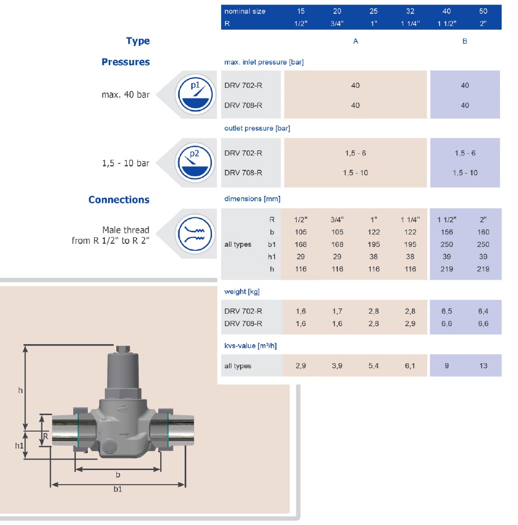This screenshot has width=518, height=525.
Task: Click the 'h' height label on drawing
Action: (20, 390)
